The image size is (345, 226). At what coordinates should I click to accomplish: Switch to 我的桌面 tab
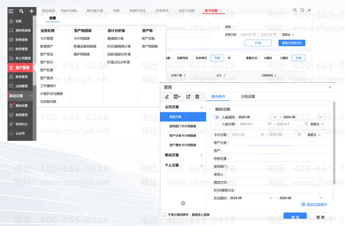point(49,11)
